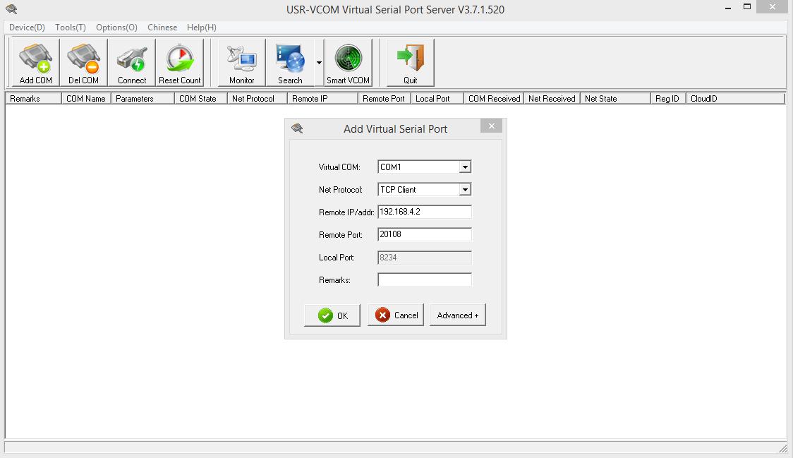Click the Local Port column header

(437, 99)
